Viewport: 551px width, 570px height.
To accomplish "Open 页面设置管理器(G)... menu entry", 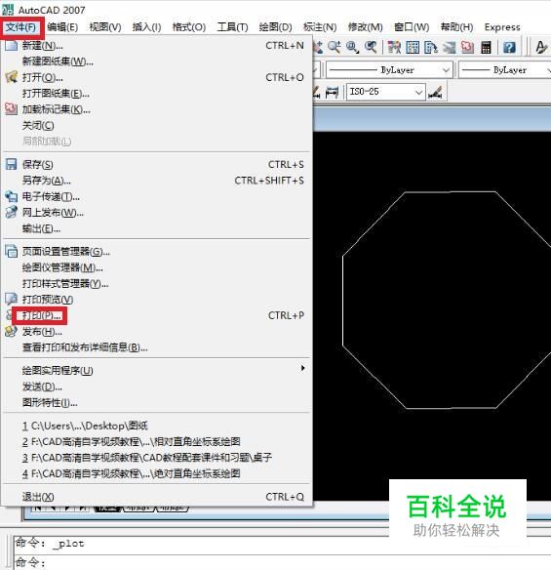I will click(x=155, y=251).
